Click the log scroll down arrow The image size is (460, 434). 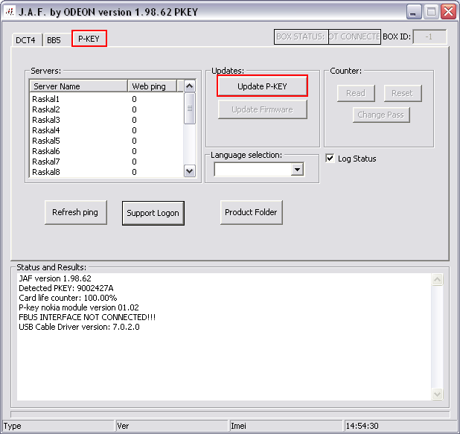click(x=437, y=394)
